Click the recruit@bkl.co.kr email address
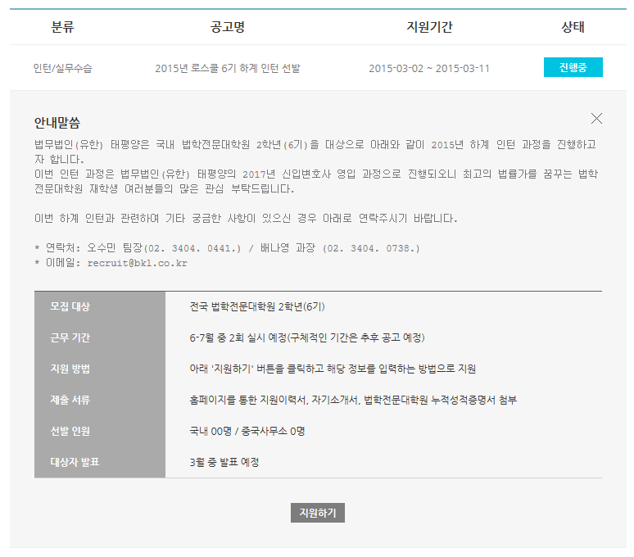The image size is (634, 557). (137, 263)
